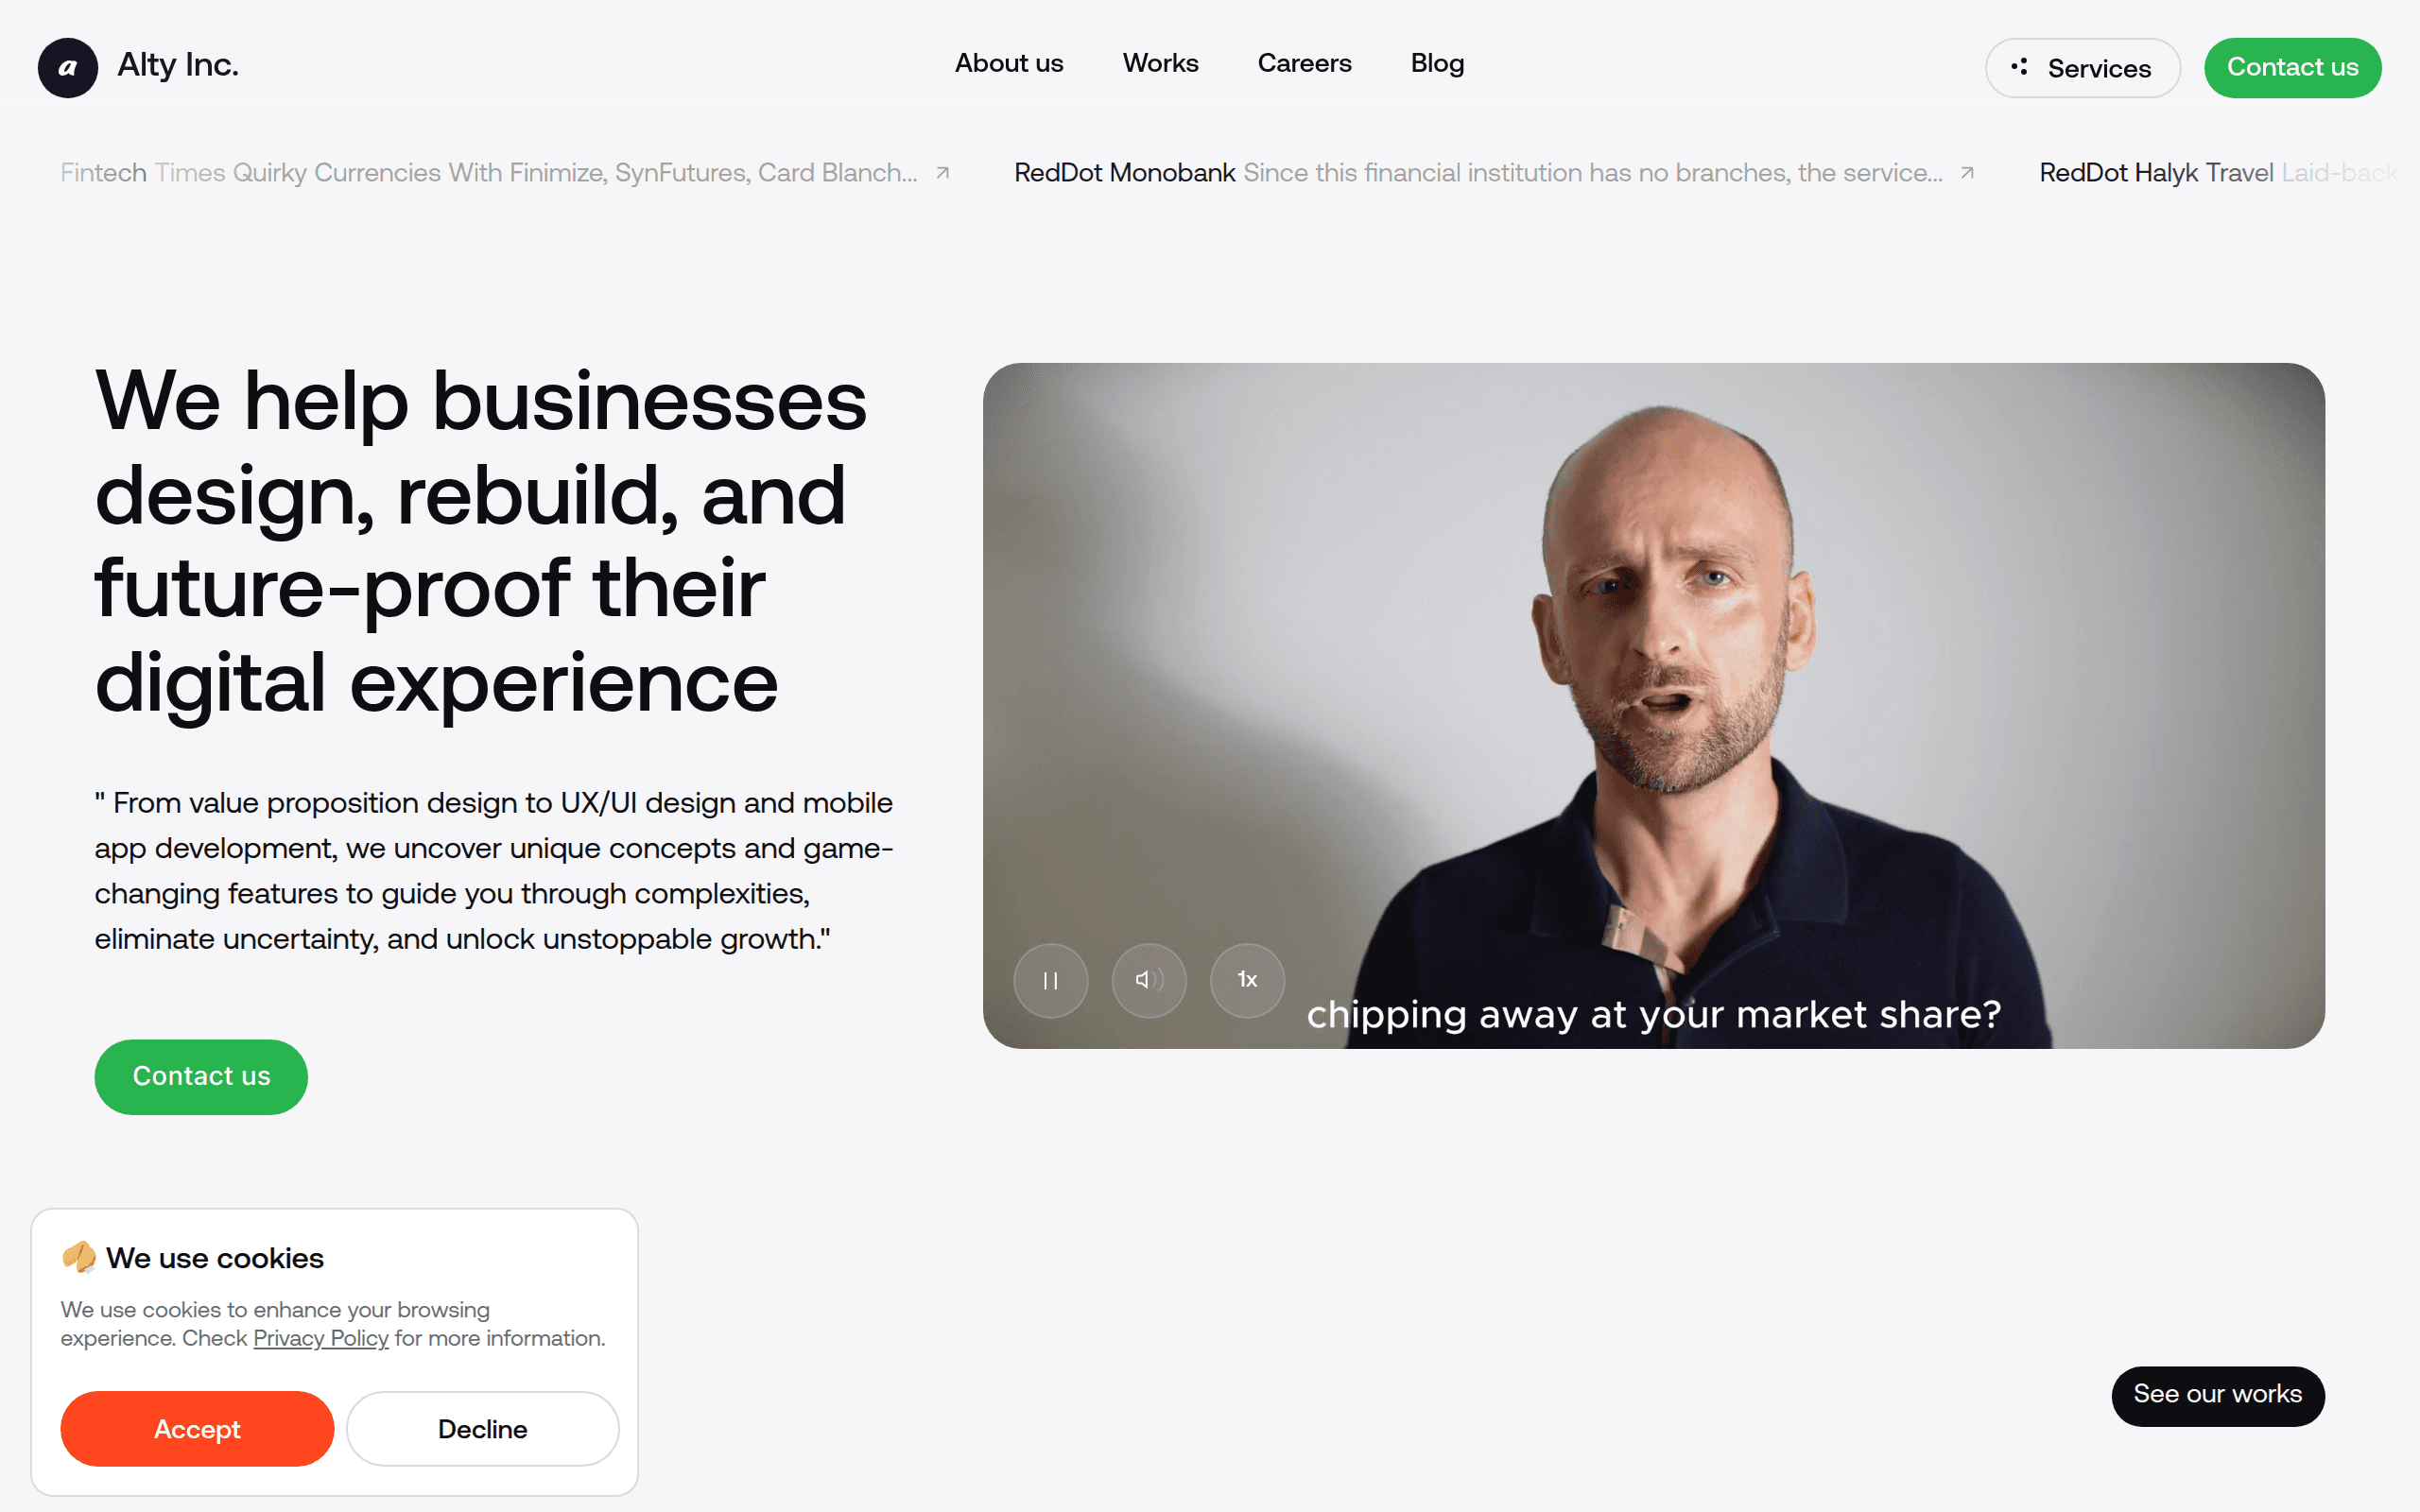Decline cookies
2420x1512 pixels.
click(x=482, y=1428)
